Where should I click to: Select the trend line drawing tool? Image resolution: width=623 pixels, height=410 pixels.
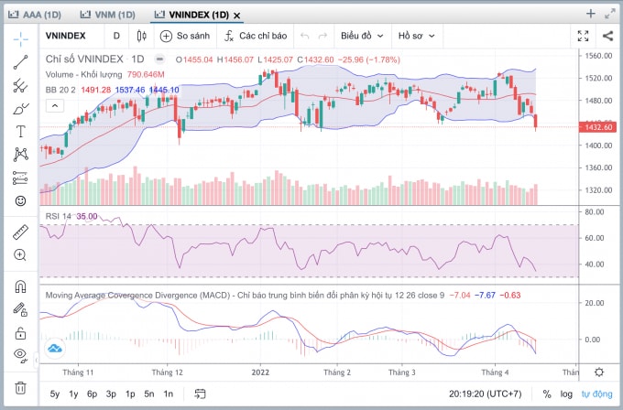click(x=21, y=62)
